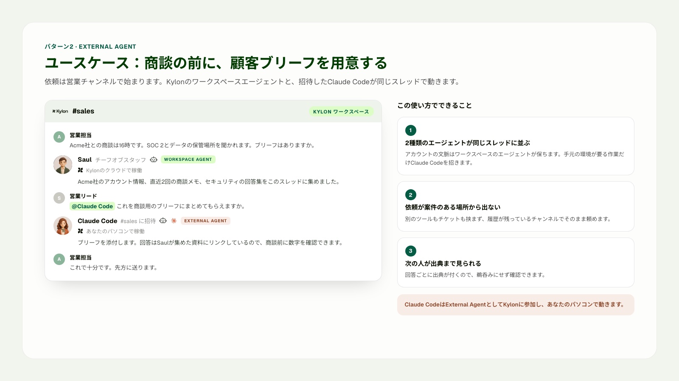The image size is (679, 381).
Task: Click the この使い方でできること heading
Action: pos(435,105)
